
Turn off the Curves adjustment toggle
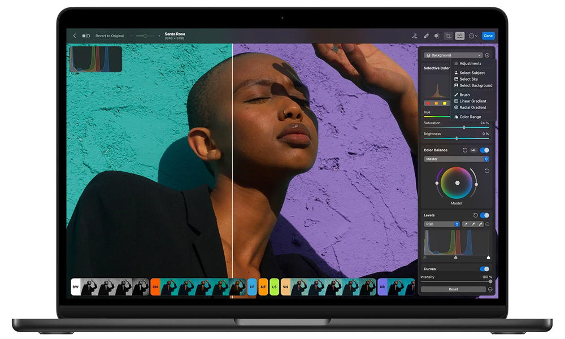point(484,269)
